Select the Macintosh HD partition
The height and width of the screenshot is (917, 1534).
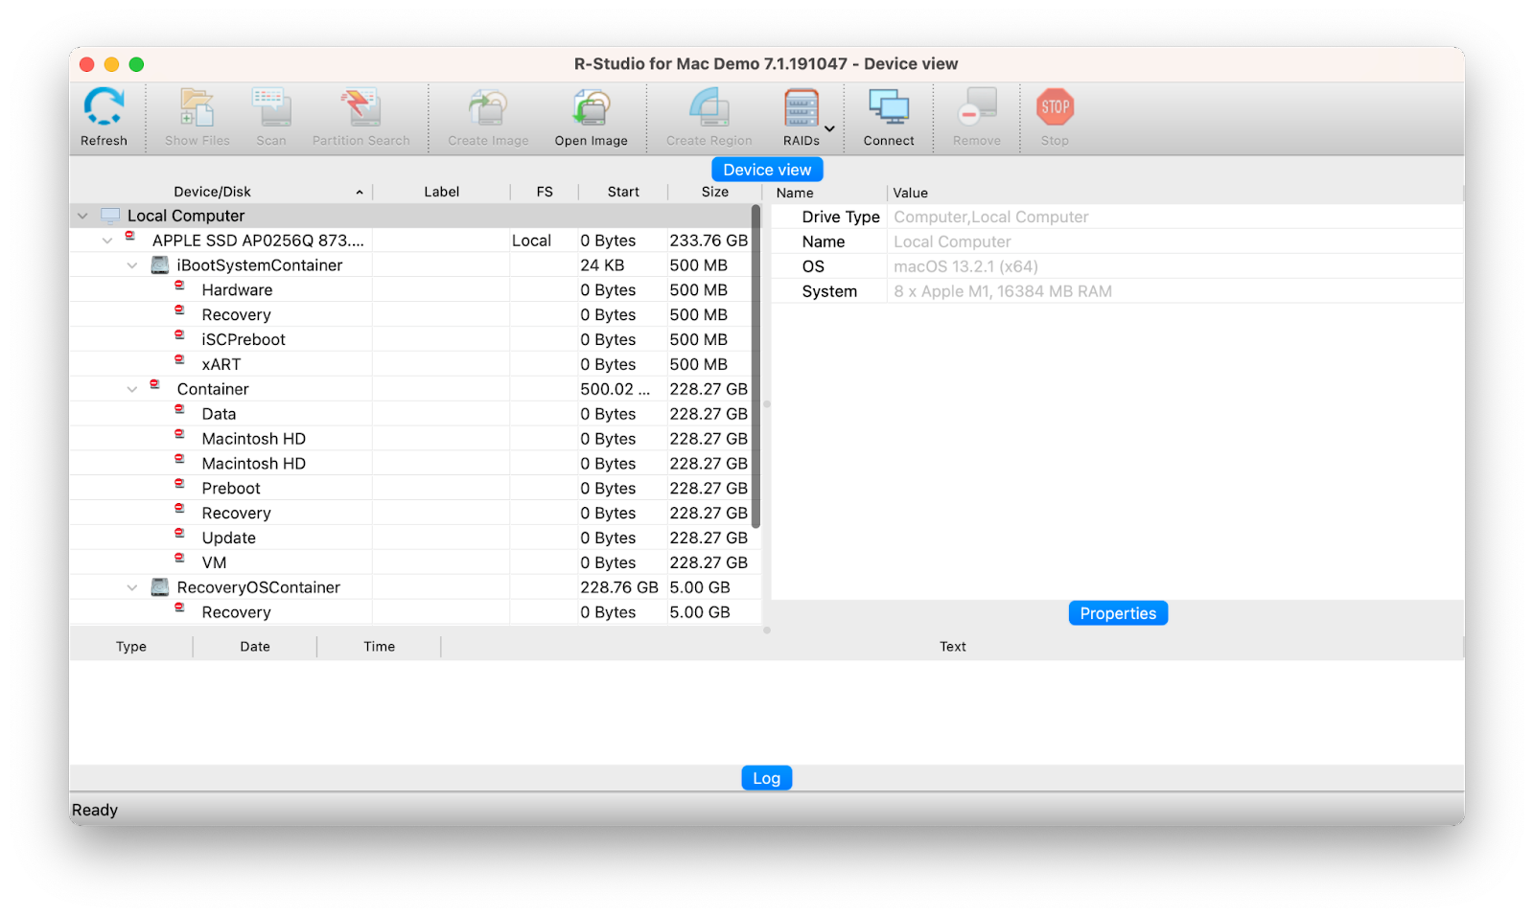[x=253, y=438]
